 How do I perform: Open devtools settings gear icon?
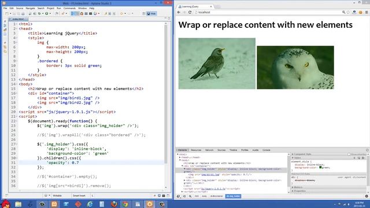coord(367,196)
